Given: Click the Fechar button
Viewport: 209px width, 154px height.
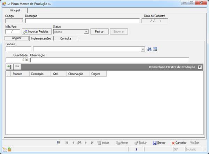Looking at the screenshot, I should [x=99, y=32].
